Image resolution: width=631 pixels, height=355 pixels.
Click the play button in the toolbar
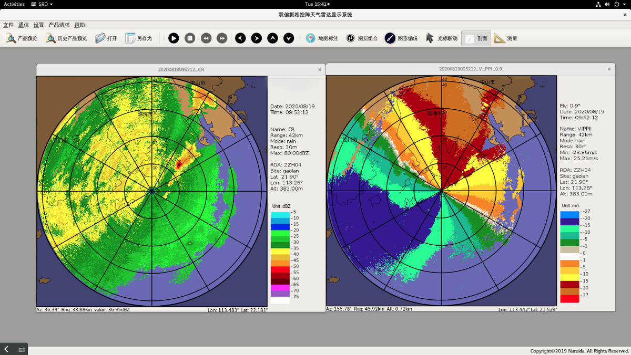coord(174,38)
